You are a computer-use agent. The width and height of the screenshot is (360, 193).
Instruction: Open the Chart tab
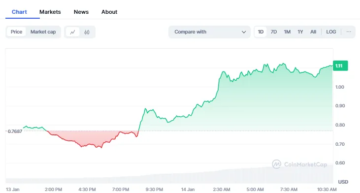click(19, 12)
